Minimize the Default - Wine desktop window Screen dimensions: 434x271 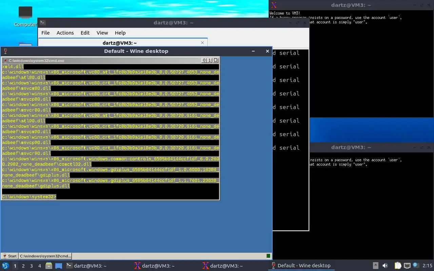[253, 51]
